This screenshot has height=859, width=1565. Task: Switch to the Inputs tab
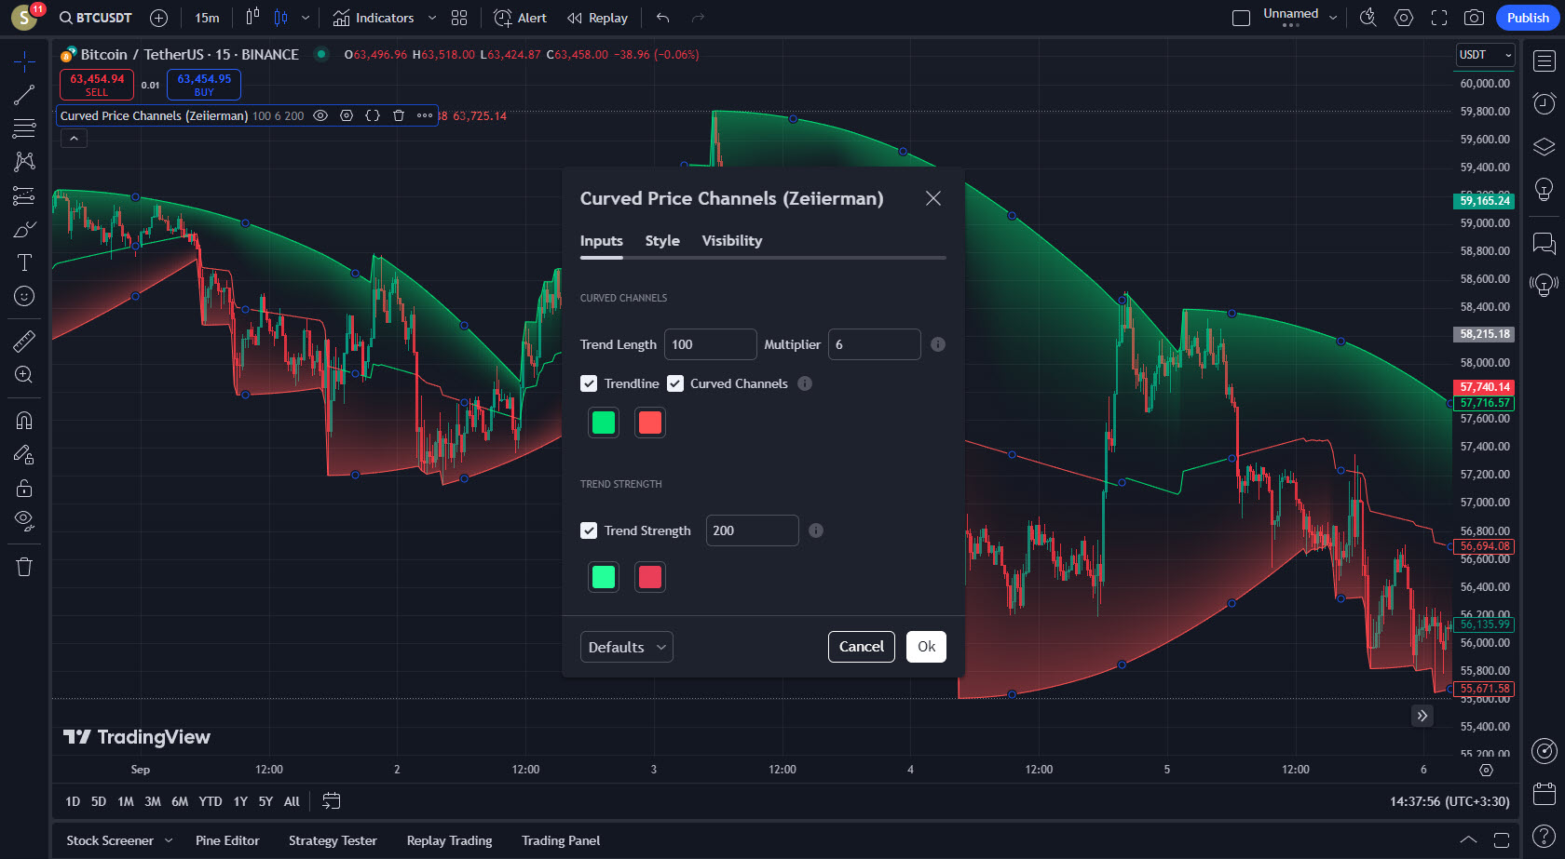click(602, 240)
